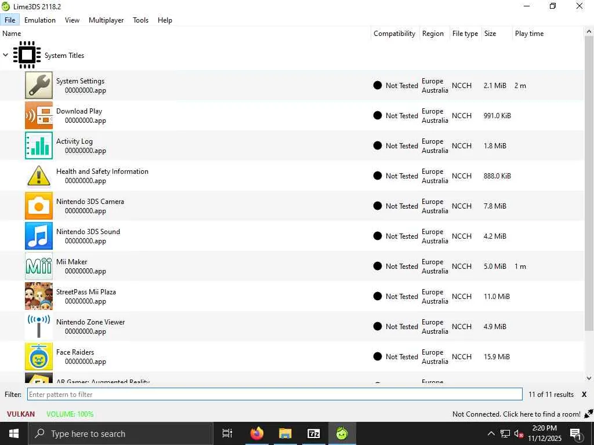Click the Nintendo 3DS Sound music note icon
Image resolution: width=594 pixels, height=445 pixels.
point(39,236)
